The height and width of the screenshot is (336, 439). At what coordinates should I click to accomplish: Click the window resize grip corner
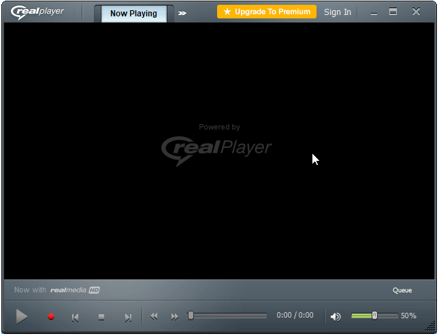(430, 327)
